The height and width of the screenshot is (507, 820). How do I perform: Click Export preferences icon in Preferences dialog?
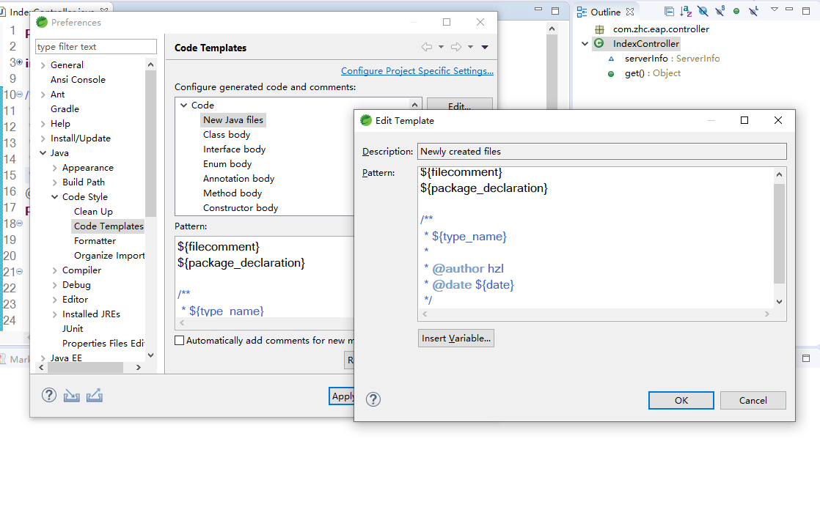94,396
